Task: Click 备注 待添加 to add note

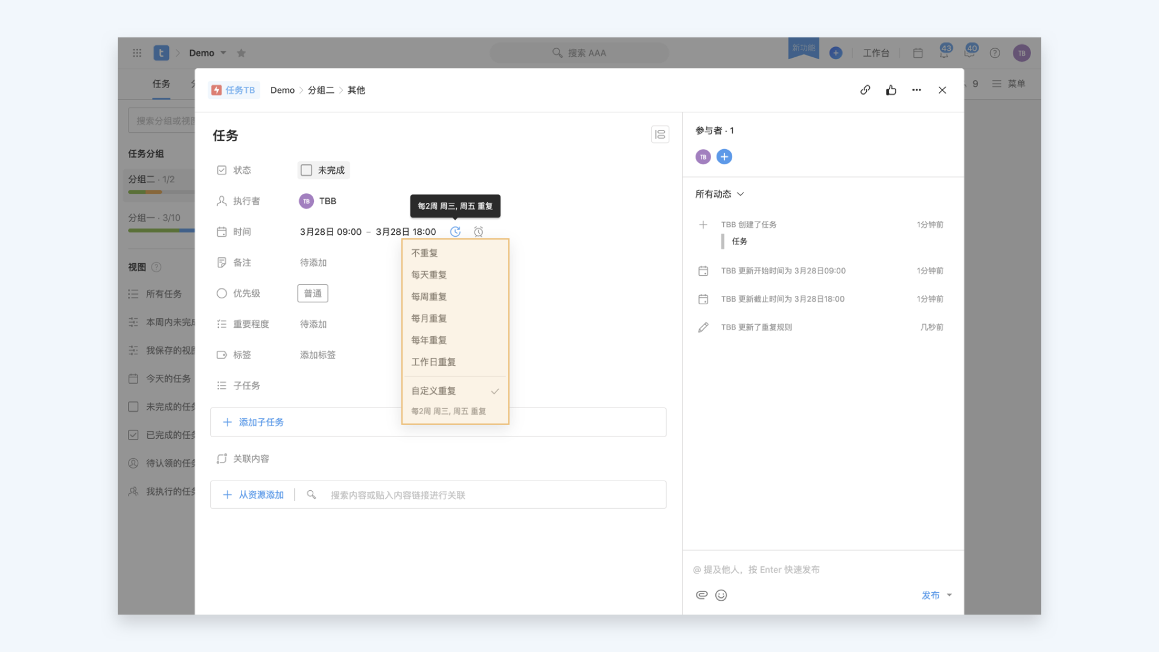Action: [x=313, y=263]
